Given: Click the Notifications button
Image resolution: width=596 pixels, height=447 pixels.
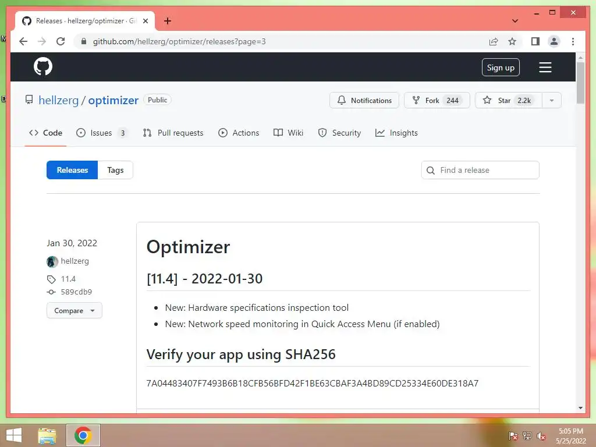Looking at the screenshot, I should (x=364, y=100).
